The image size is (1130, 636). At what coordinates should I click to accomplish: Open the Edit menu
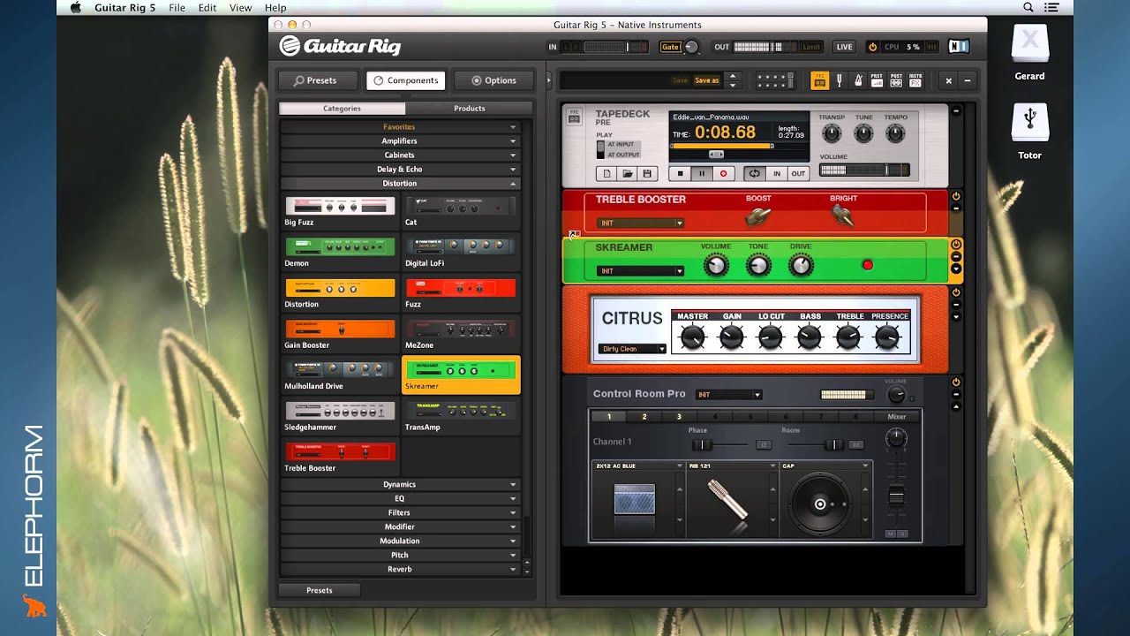(x=207, y=7)
